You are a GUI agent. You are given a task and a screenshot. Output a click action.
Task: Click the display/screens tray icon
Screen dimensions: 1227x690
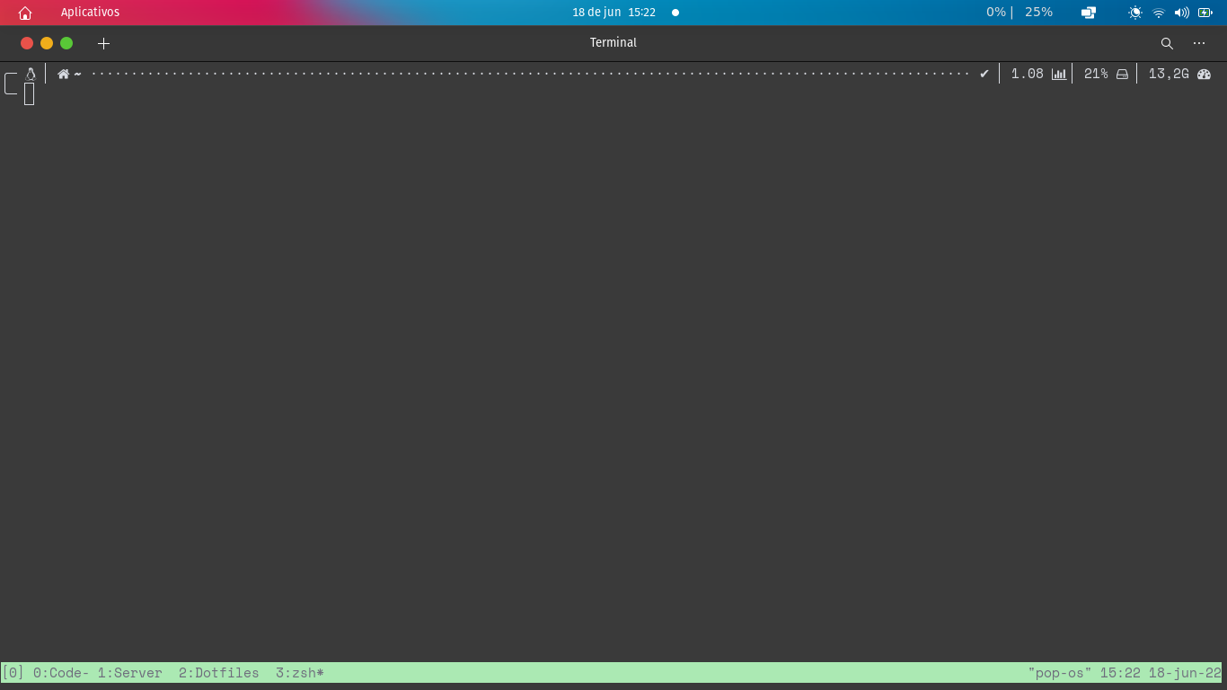coord(1089,13)
